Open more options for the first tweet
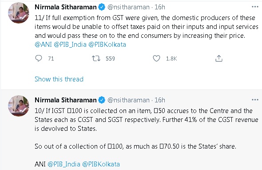The height and width of the screenshot is (170, 262). click(255, 7)
